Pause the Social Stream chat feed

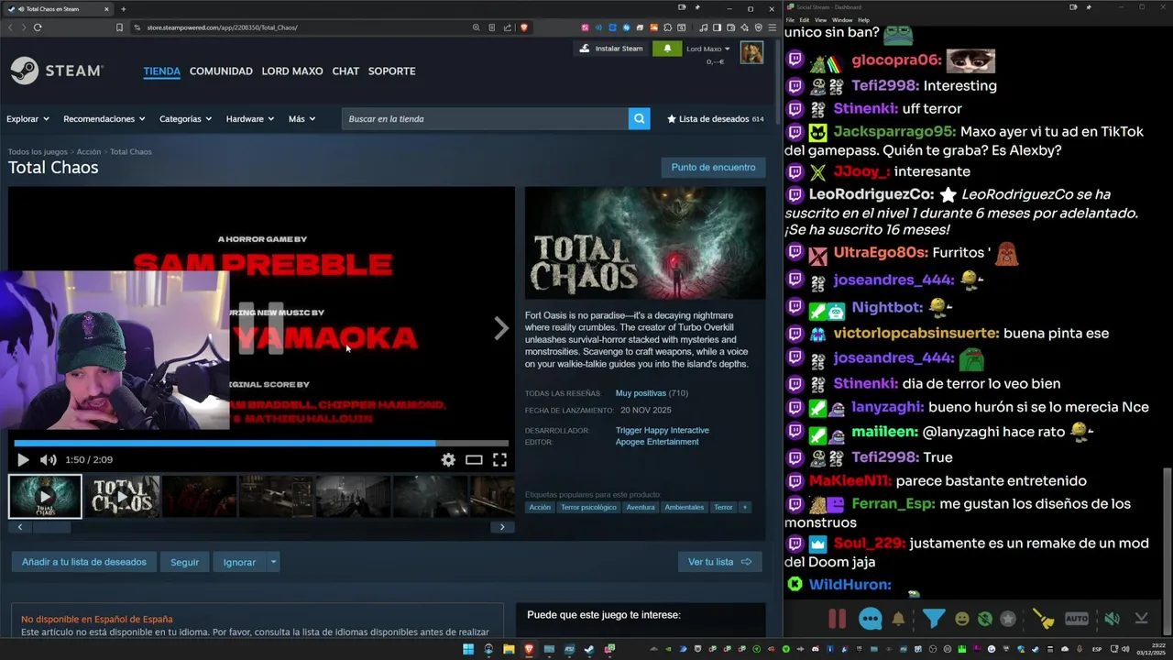(837, 619)
